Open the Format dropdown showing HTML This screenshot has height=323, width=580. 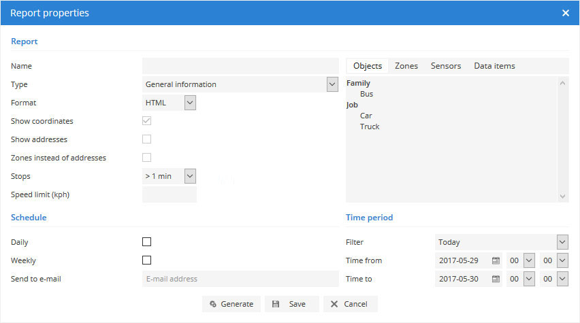190,103
